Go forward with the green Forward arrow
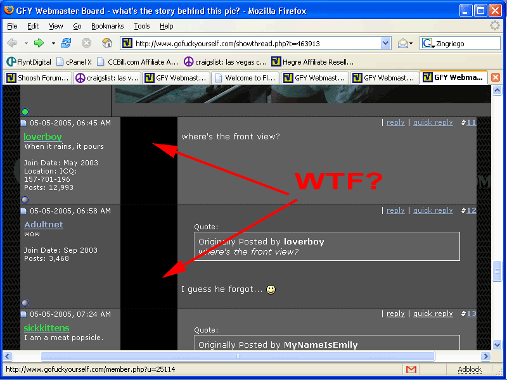 tap(39, 43)
